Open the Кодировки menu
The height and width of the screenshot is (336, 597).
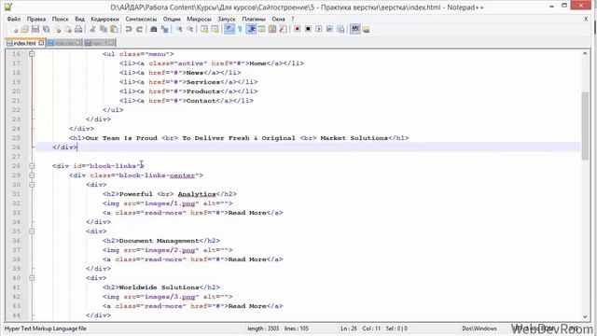click(x=104, y=19)
